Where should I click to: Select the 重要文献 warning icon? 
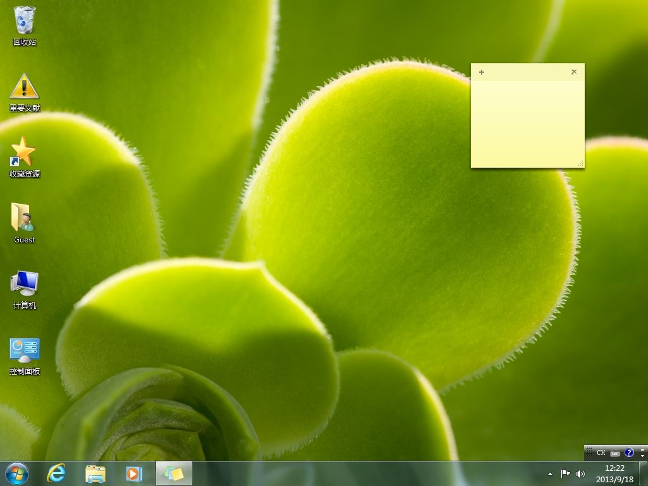(x=25, y=92)
